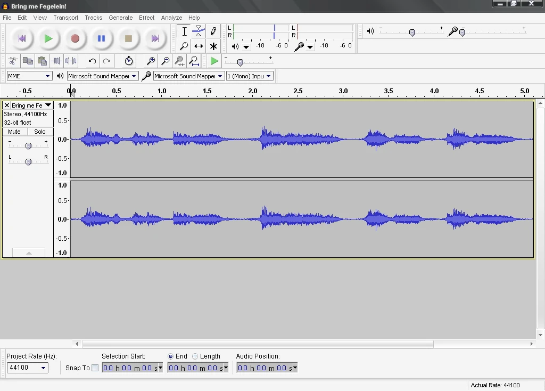Select the Length radio button
The height and width of the screenshot is (391, 545).
click(x=195, y=356)
